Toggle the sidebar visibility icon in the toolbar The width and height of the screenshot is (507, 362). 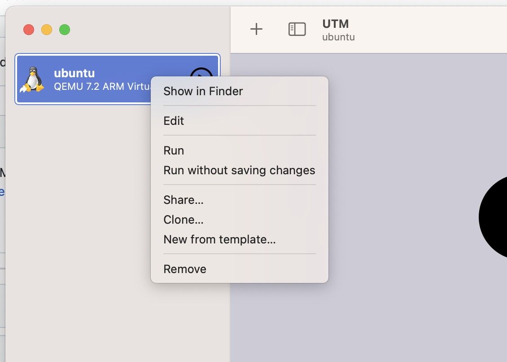point(297,29)
